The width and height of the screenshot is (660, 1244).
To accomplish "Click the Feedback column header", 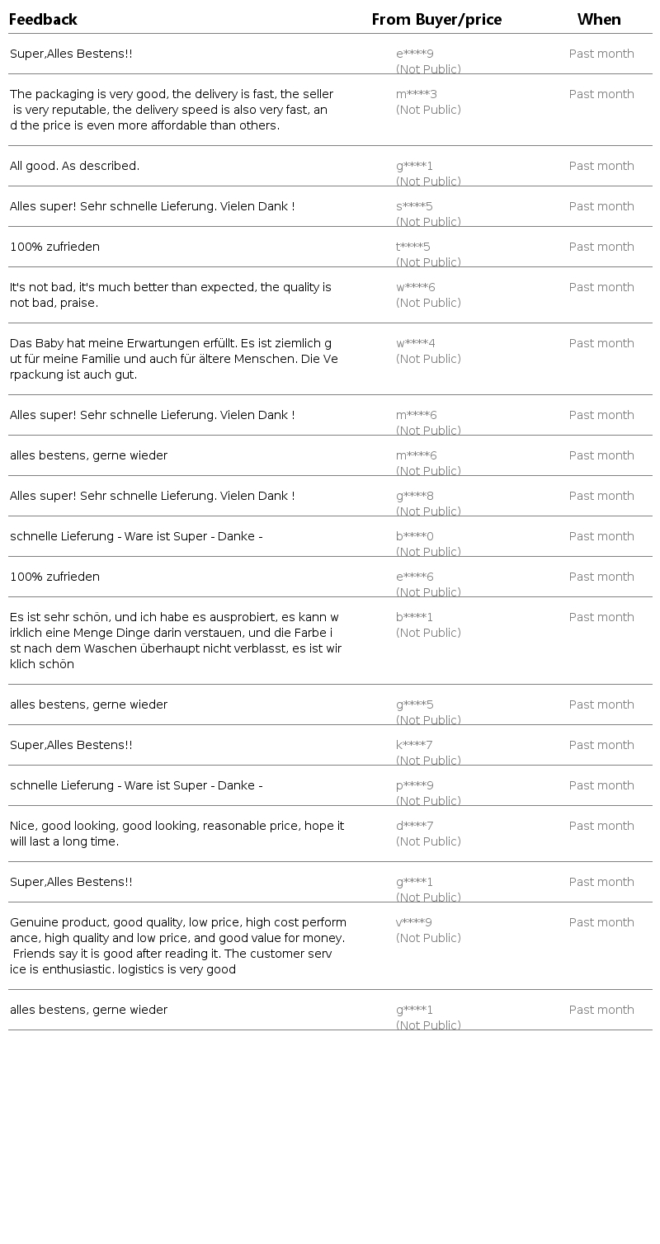I will click(x=43, y=20).
